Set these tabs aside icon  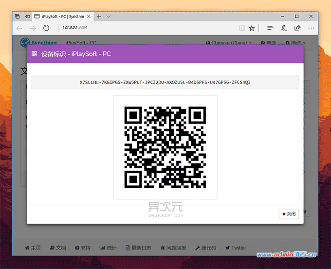tap(27, 16)
